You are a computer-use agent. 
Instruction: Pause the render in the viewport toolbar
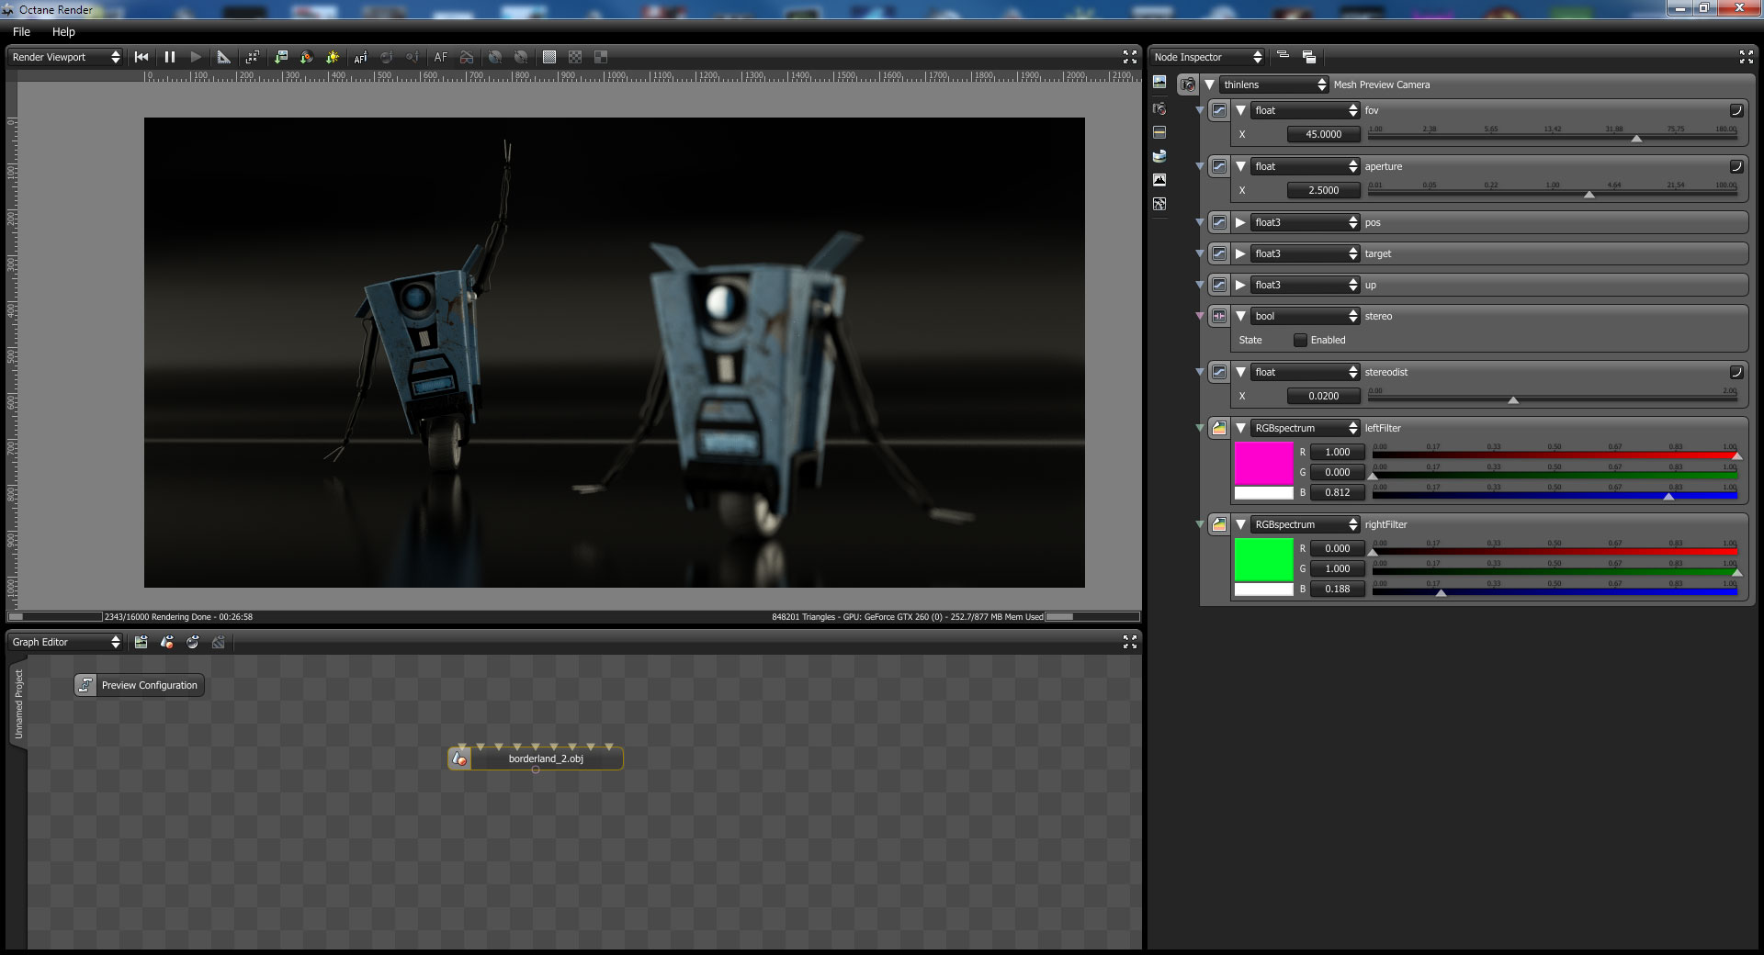tap(170, 57)
